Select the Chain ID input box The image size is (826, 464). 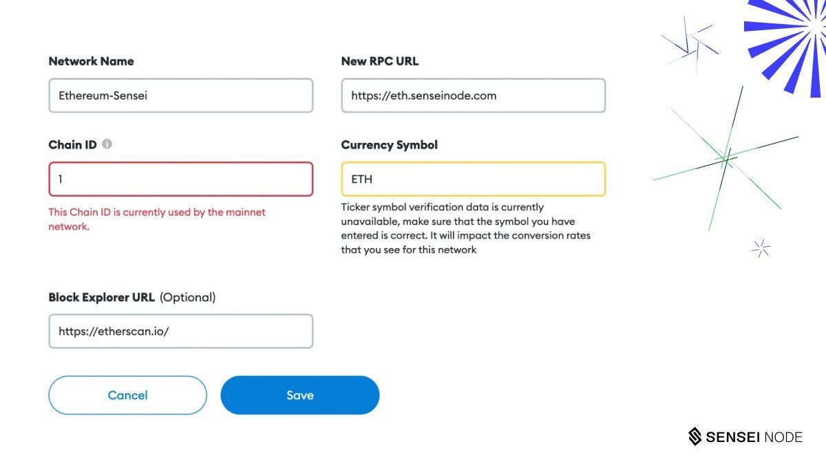[181, 179]
